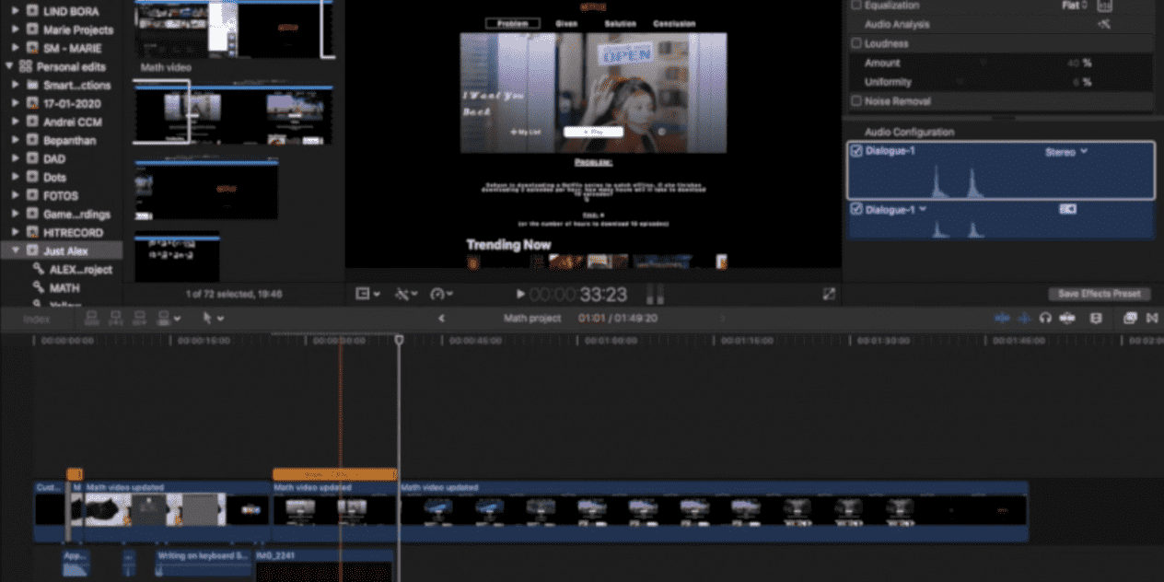Open the enhancement magic wand menu
The image size is (1164, 582).
coord(406,294)
